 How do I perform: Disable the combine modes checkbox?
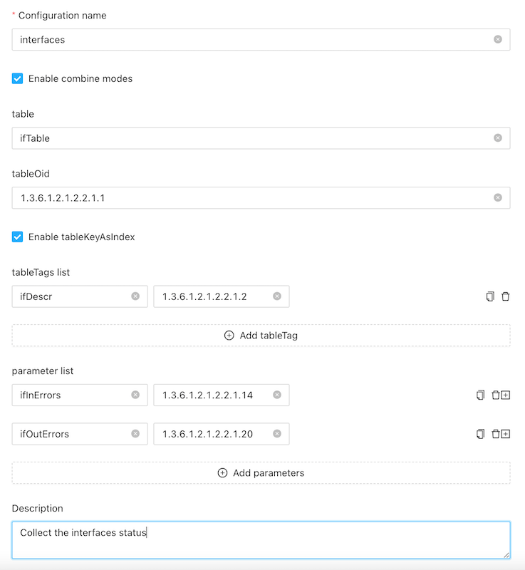coord(18,78)
